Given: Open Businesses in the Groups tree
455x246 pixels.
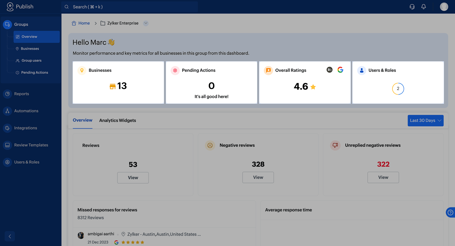Looking at the screenshot, I should coord(30,49).
